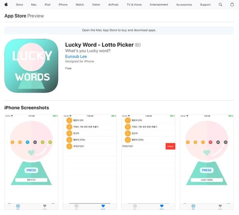
Task: Open the Accessories menu item
Action: pos(184,4)
